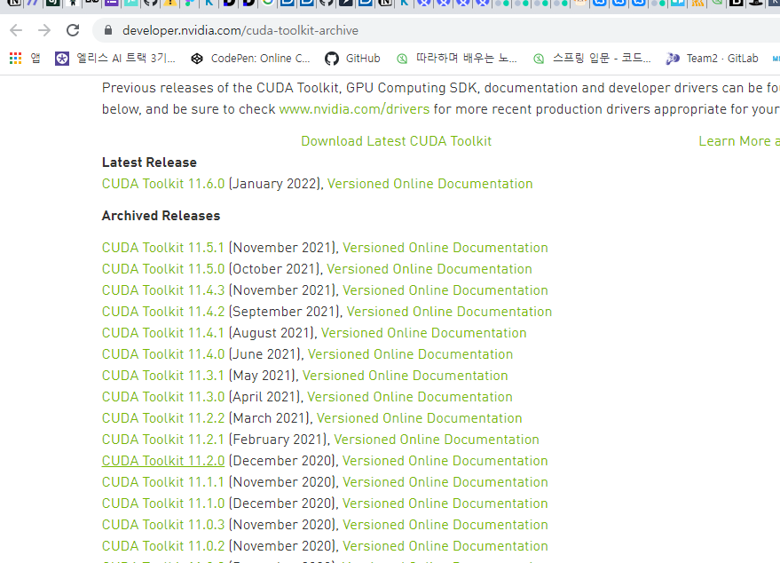Open Versioned Online Documentation for 11.0.3
The image size is (780, 563).
point(445,525)
